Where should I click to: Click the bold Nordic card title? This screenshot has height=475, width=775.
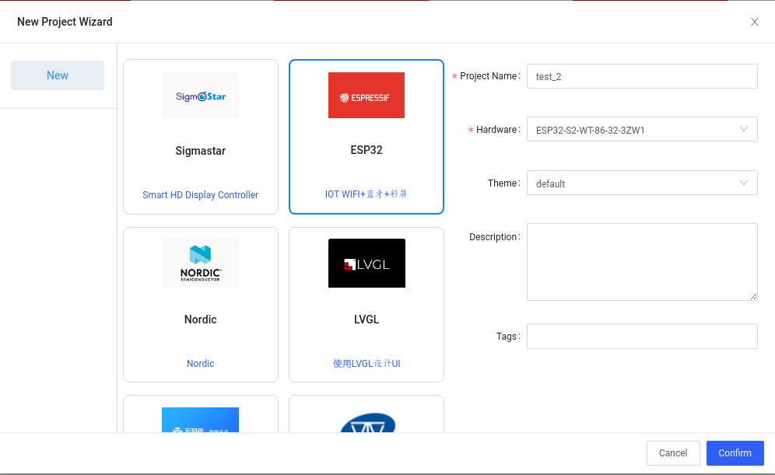pos(200,320)
